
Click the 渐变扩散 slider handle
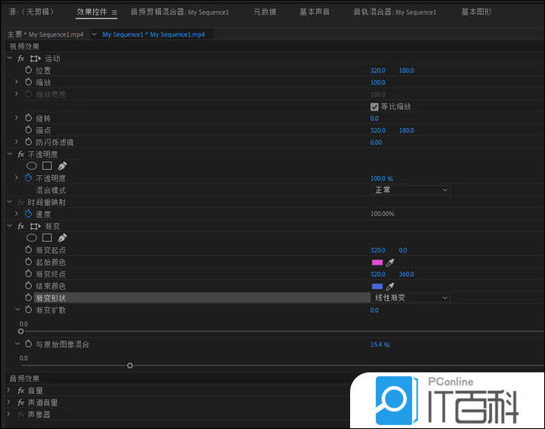pyautogui.click(x=21, y=331)
